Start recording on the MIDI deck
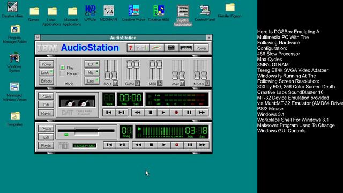Image resolution: width=343 pixels, height=193 pixels. click(177, 145)
